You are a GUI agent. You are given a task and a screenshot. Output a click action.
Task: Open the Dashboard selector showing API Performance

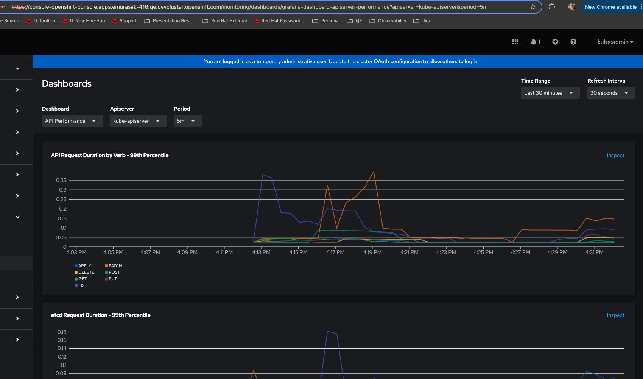click(x=72, y=121)
